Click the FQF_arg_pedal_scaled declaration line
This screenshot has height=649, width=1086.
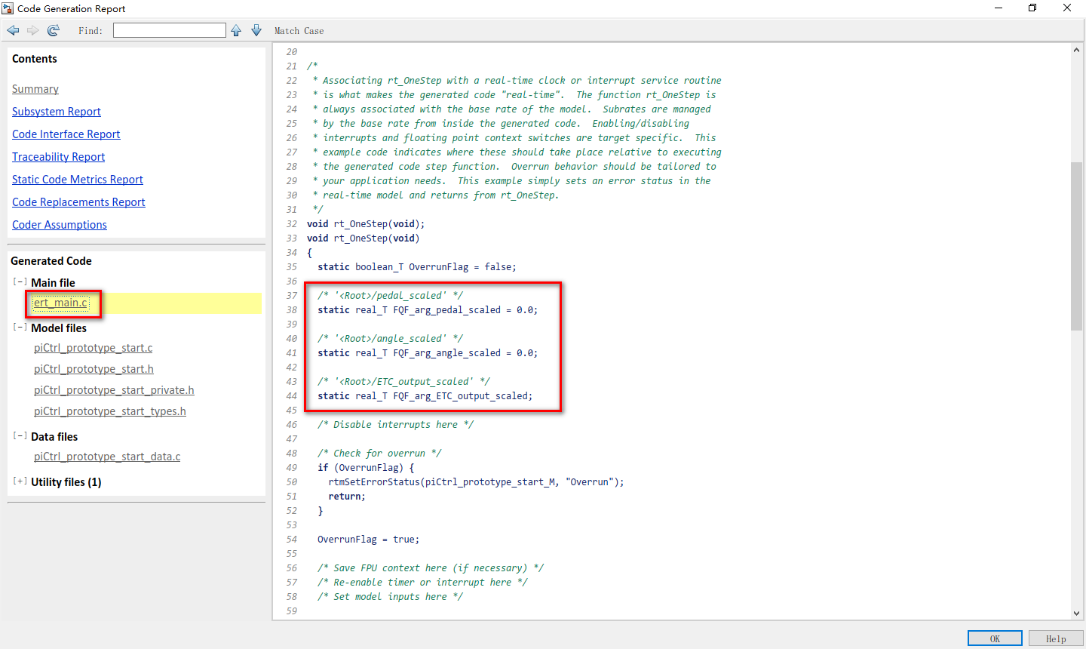coord(428,310)
